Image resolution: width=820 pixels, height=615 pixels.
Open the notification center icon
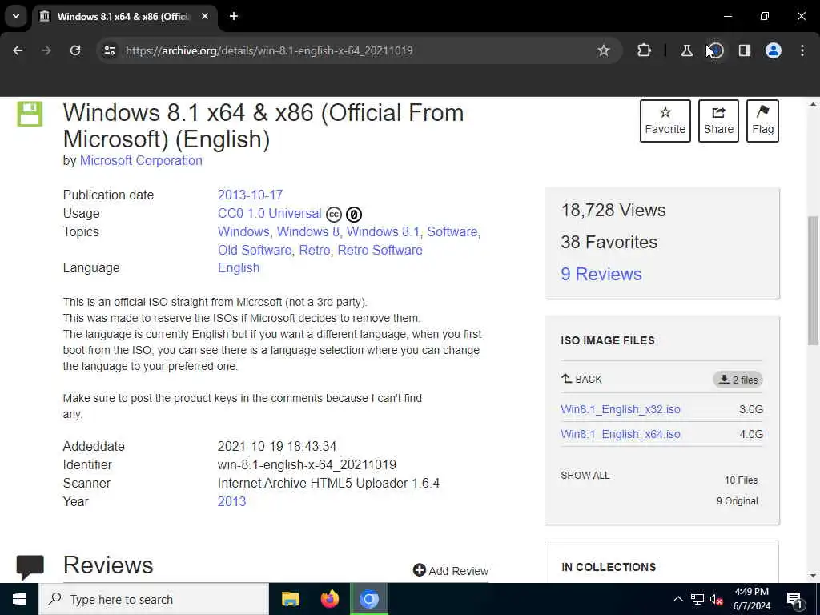pos(794,599)
